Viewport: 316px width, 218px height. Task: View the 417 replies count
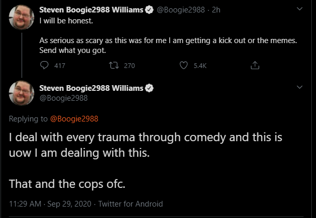(60, 66)
